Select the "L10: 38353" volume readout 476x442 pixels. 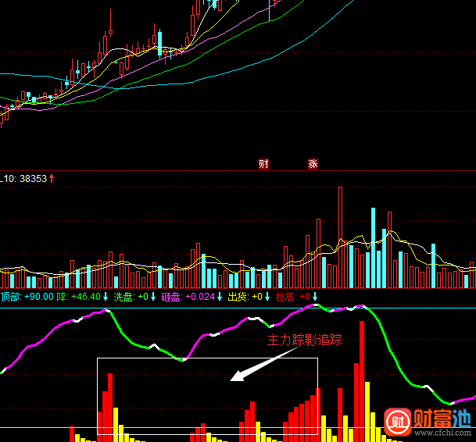pyautogui.click(x=23, y=178)
